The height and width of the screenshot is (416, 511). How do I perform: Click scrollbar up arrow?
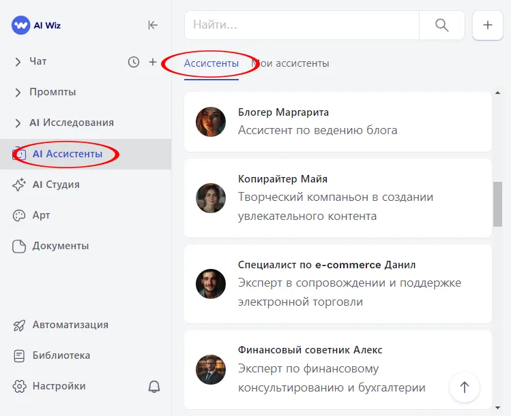(x=497, y=93)
